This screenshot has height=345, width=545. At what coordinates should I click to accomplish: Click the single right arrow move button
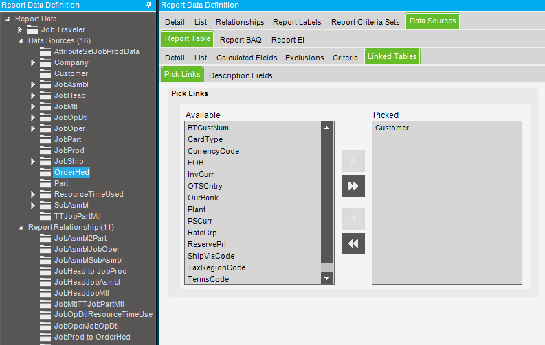pos(353,161)
